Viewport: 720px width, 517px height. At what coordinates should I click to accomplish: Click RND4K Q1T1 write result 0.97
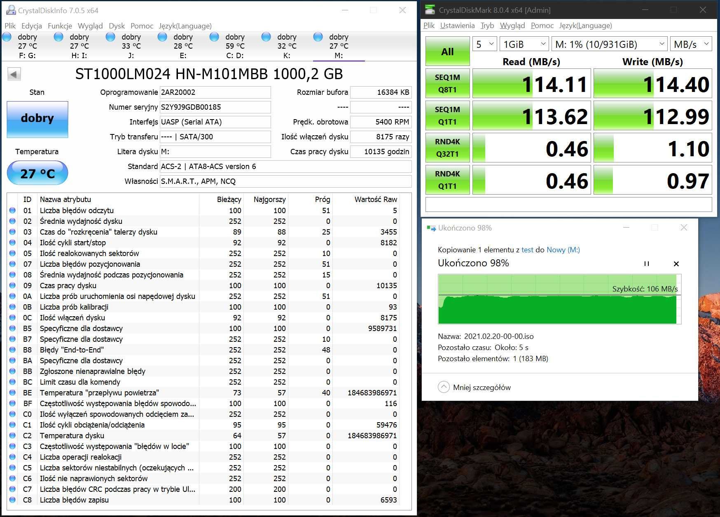pyautogui.click(x=652, y=180)
